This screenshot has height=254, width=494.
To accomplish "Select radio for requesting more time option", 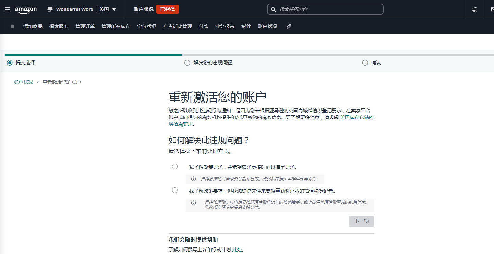I will 175,166.
